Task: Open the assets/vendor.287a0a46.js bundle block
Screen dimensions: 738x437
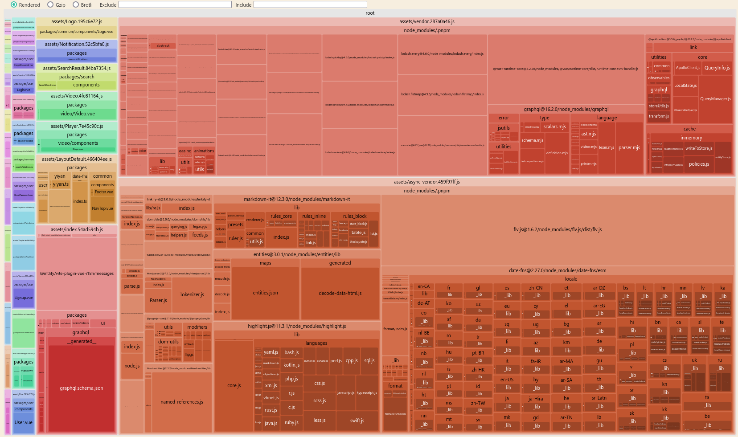Action: point(427,21)
